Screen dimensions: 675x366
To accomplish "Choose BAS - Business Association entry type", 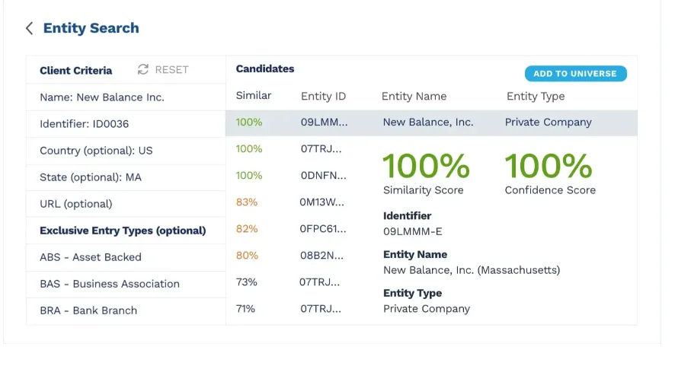I will coord(126,284).
